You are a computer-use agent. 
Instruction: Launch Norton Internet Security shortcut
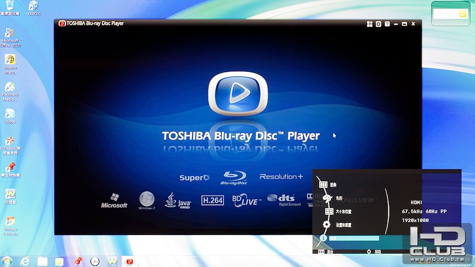10,64
